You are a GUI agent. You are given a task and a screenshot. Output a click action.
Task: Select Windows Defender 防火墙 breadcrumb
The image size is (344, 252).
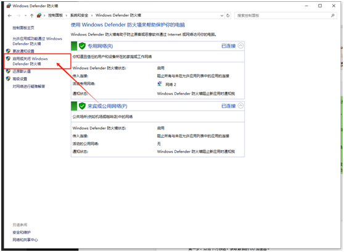click(x=118, y=15)
